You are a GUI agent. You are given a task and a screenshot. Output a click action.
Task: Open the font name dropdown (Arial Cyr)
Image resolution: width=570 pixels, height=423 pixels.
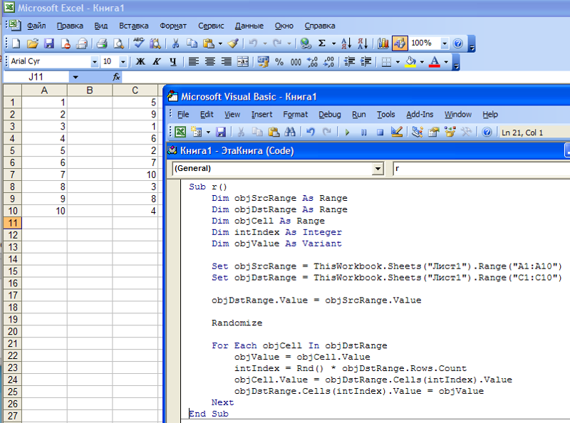(95, 62)
